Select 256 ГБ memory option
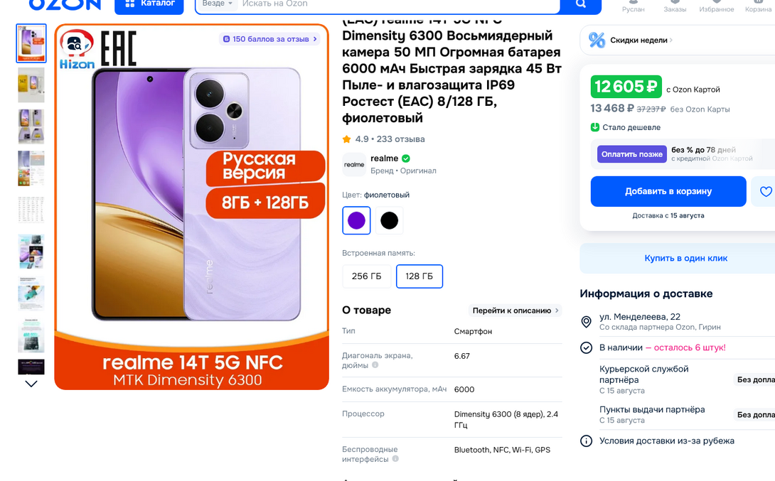The width and height of the screenshot is (775, 481). [366, 276]
